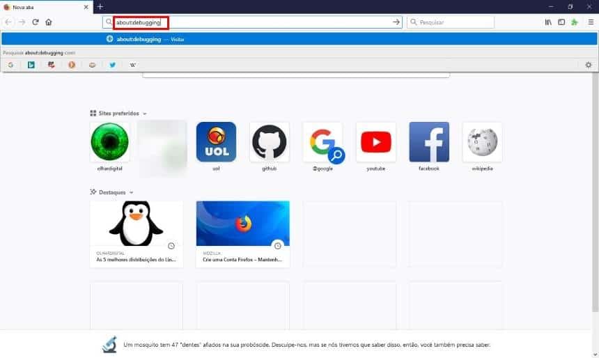The image size is (599, 358).
Task: Open the home page icon
Action: (49, 22)
